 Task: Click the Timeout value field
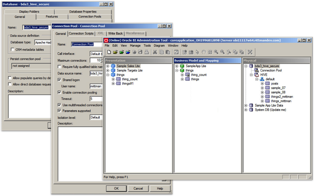pos(96,98)
